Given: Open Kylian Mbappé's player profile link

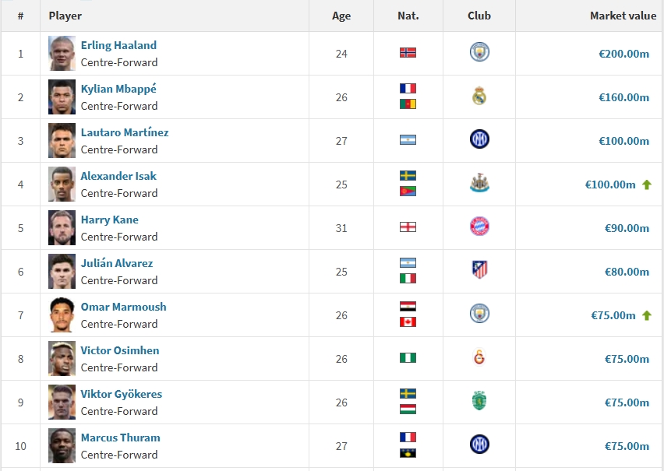Looking at the screenshot, I should [119, 89].
